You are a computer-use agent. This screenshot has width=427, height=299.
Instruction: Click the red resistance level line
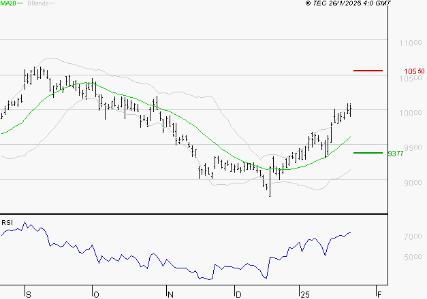point(368,71)
